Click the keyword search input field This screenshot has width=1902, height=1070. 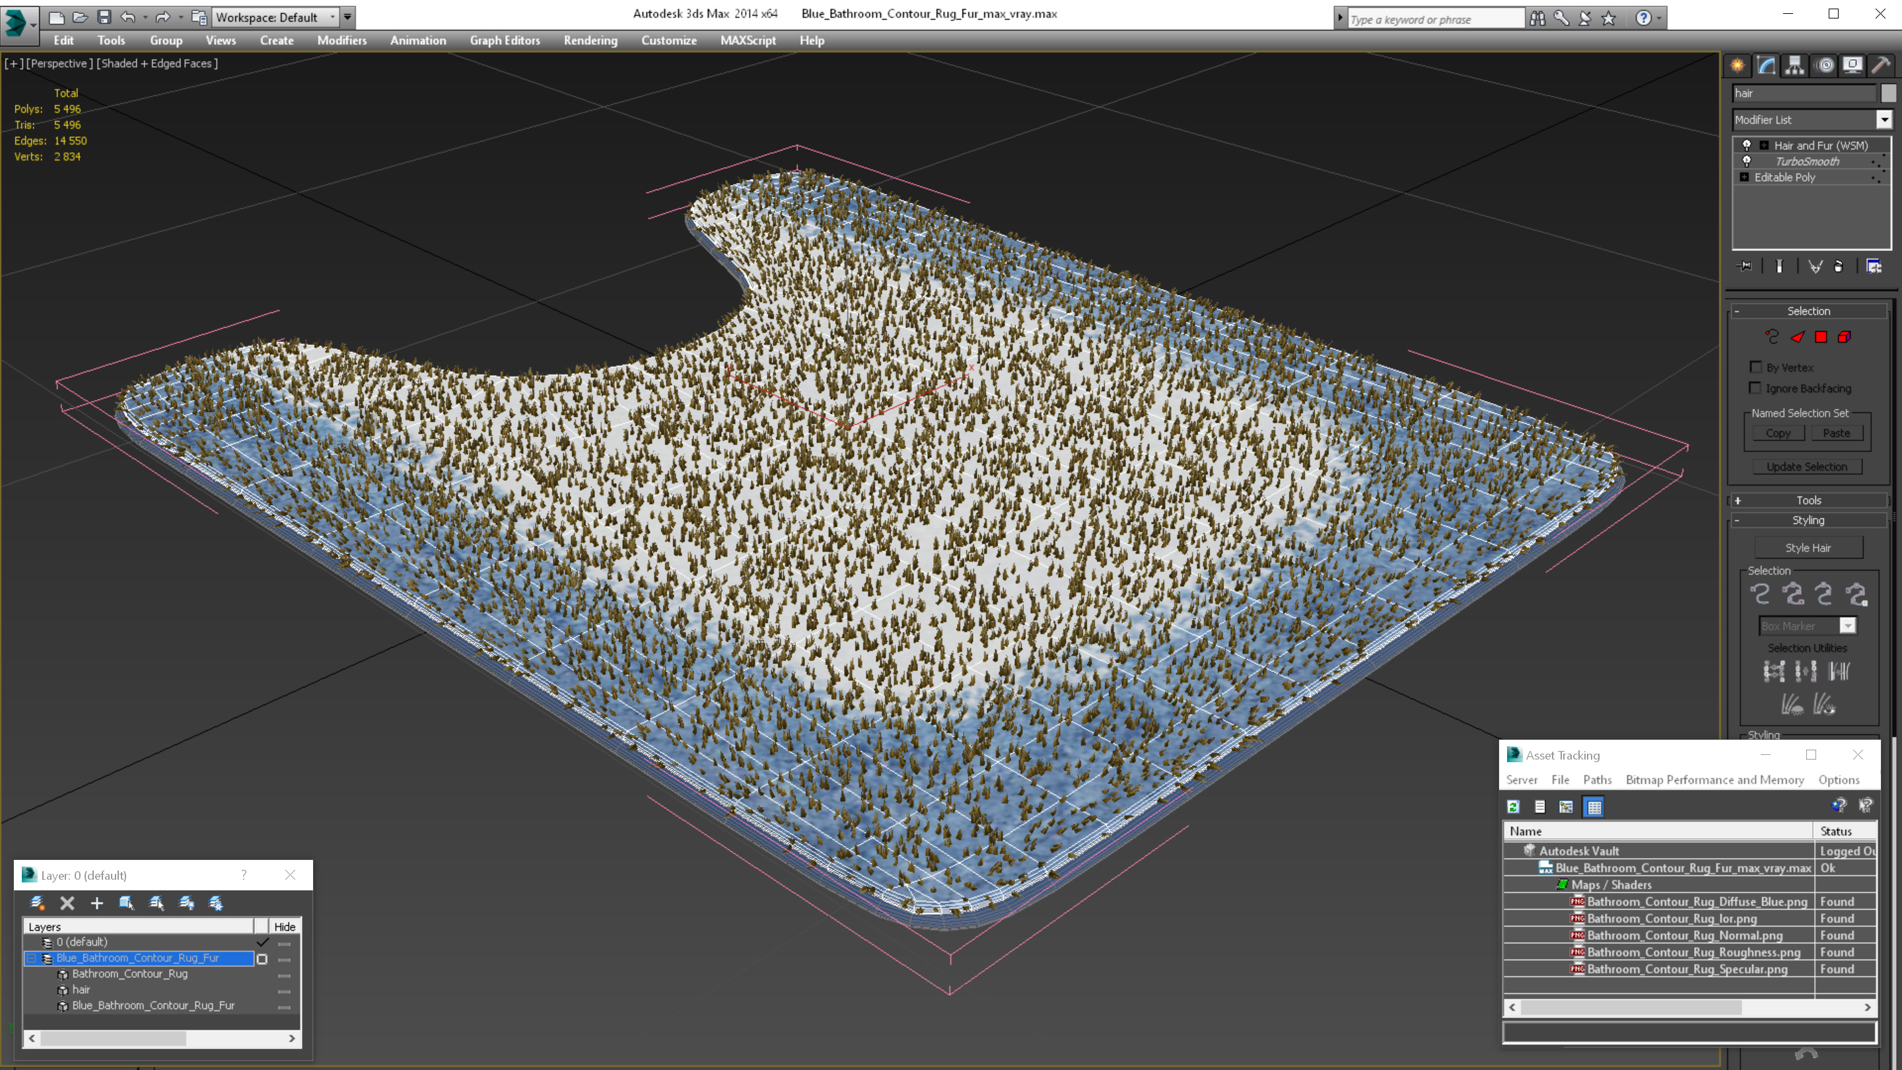coord(1435,19)
